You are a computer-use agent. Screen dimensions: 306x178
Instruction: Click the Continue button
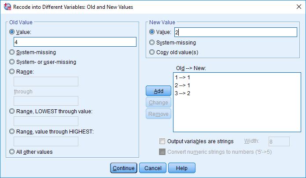point(124,168)
